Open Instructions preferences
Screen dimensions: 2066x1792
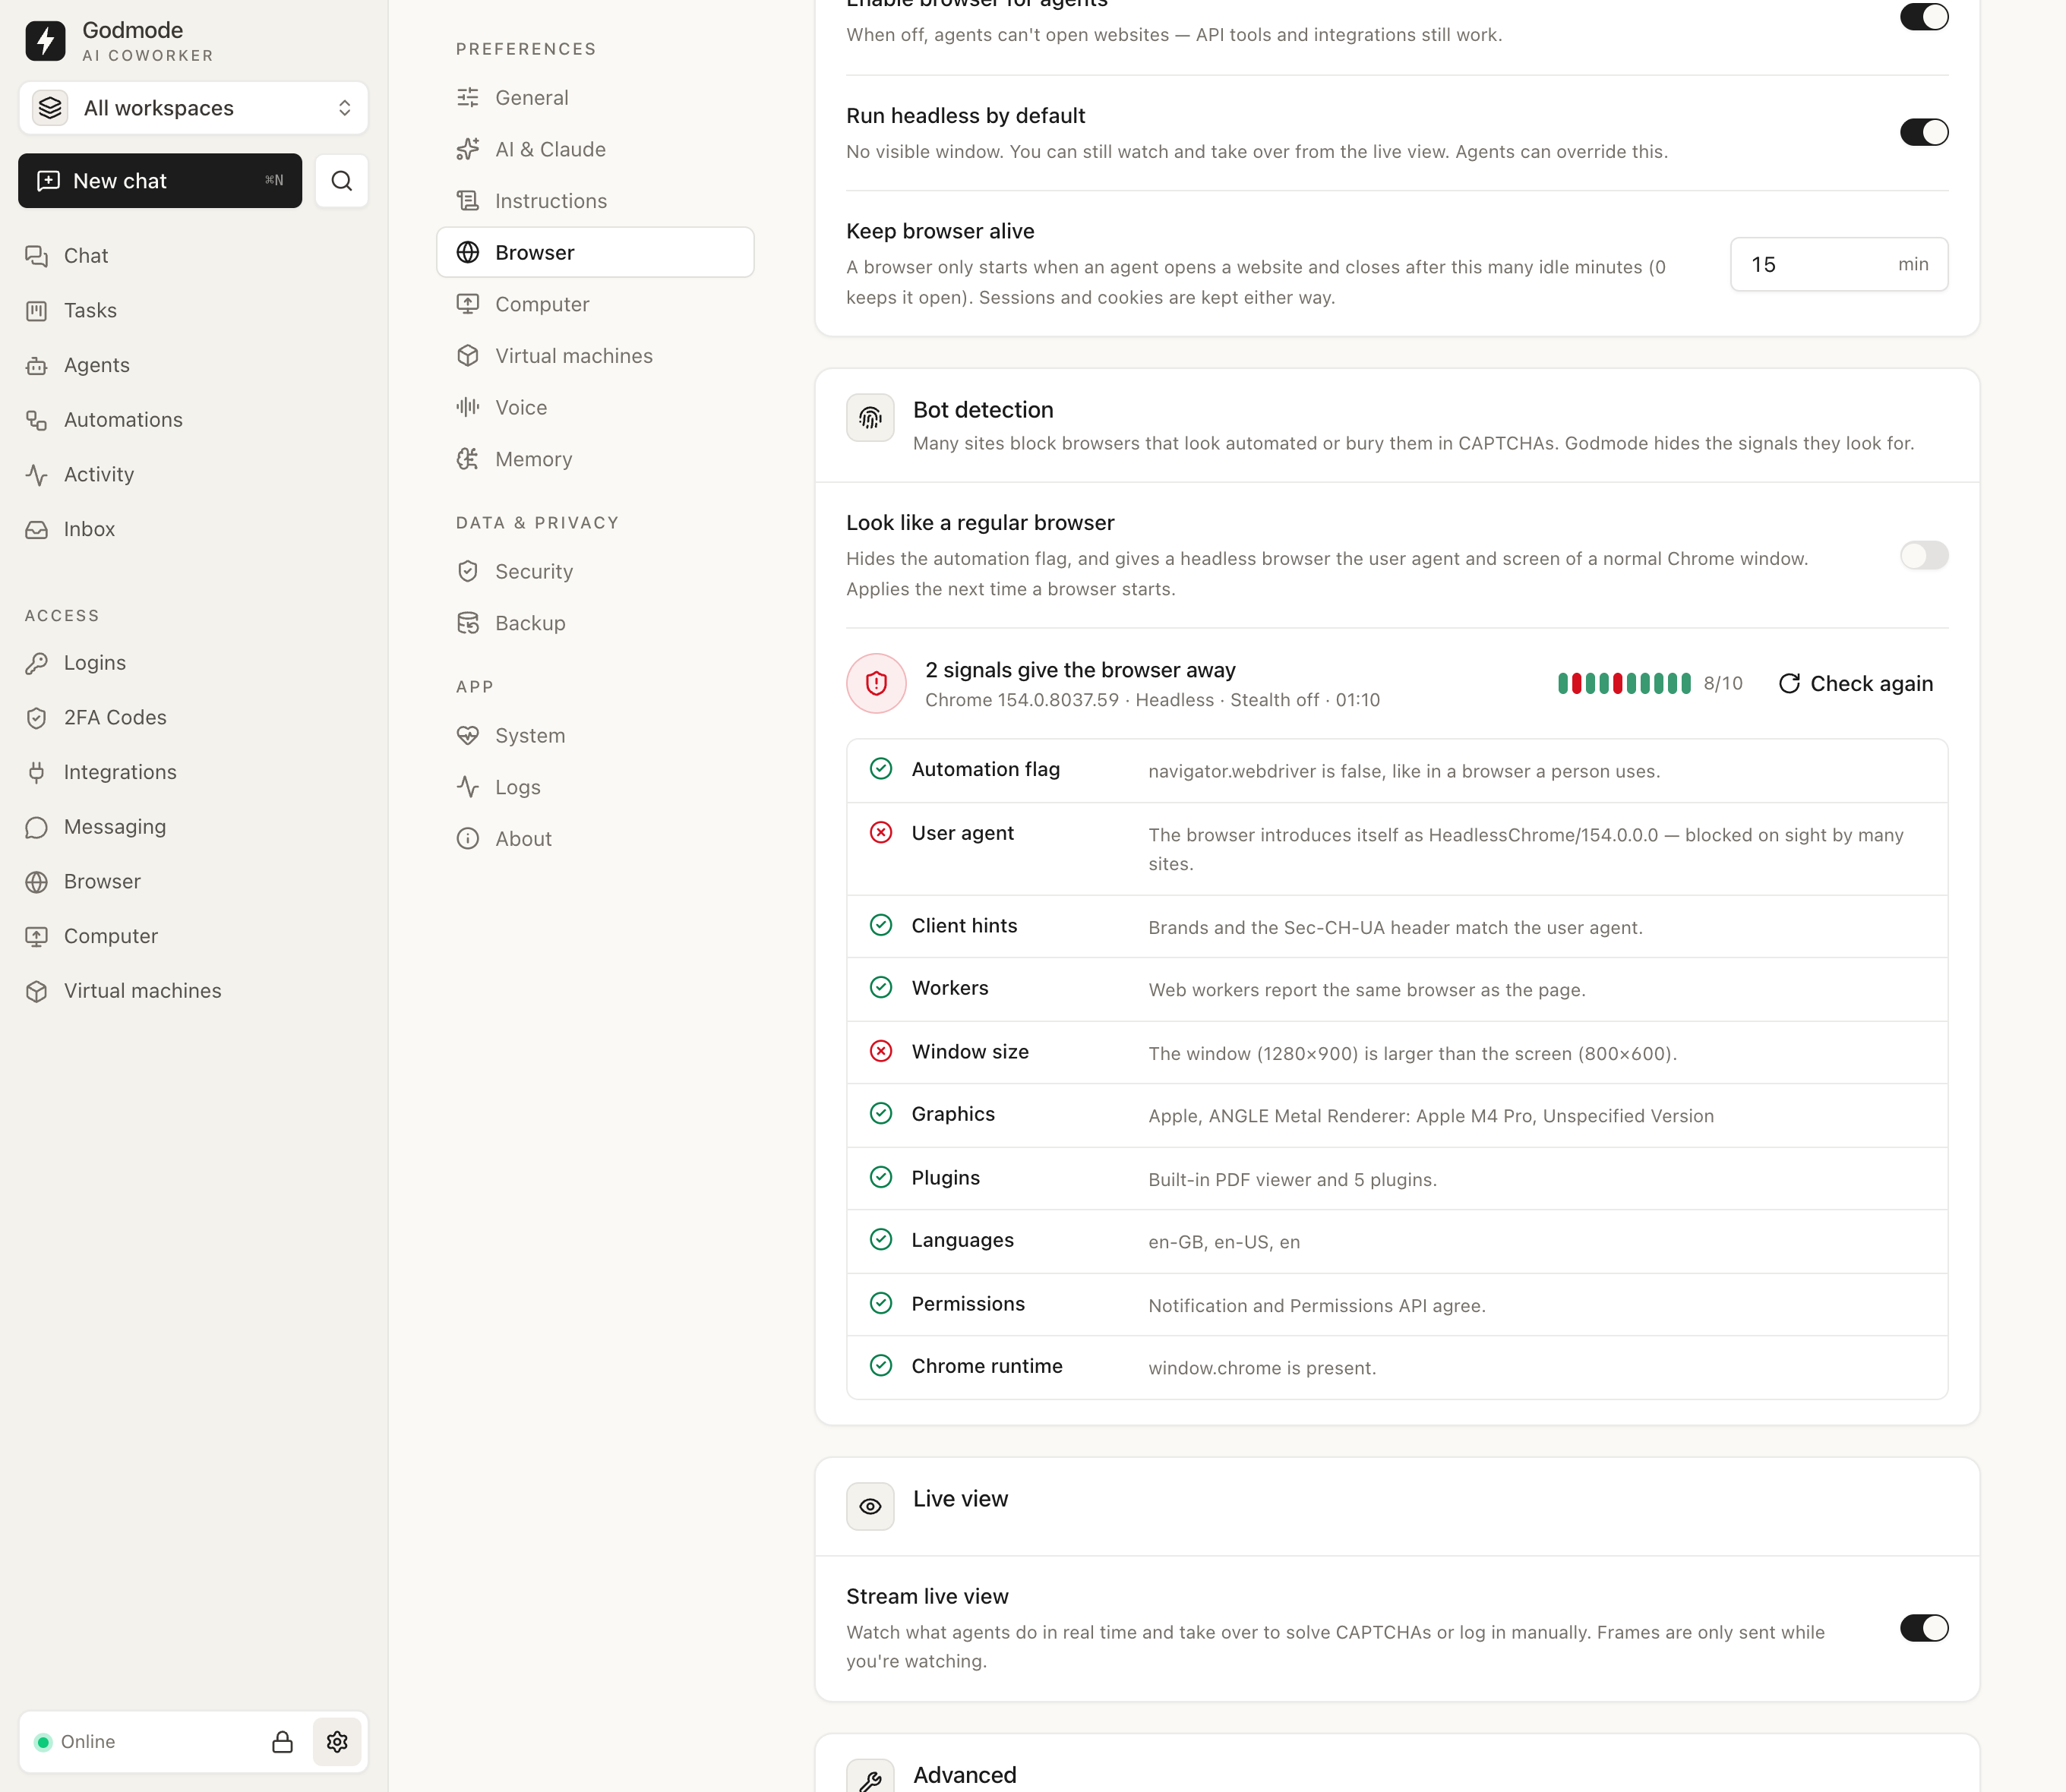(x=595, y=201)
